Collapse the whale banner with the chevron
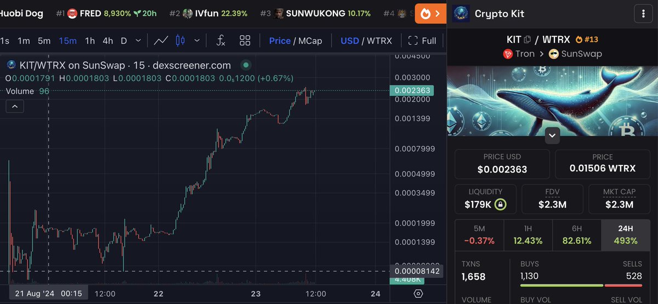The width and height of the screenshot is (658, 304). click(x=552, y=135)
